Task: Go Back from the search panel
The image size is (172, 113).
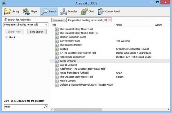Action: [x=11, y=37]
